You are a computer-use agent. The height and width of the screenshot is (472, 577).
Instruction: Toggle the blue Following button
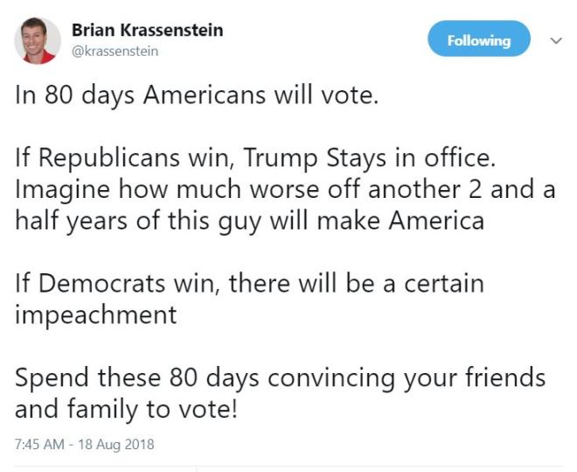tap(478, 40)
